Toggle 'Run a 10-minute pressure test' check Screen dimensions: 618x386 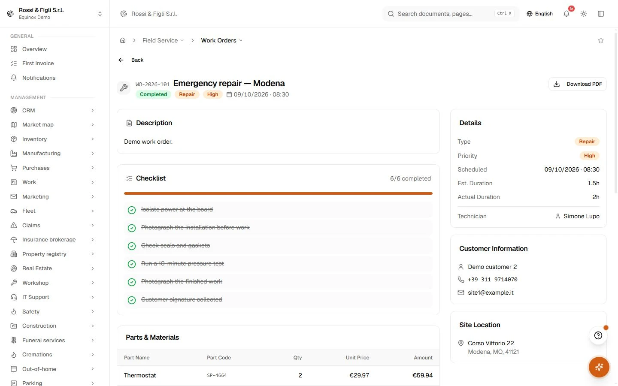(132, 264)
